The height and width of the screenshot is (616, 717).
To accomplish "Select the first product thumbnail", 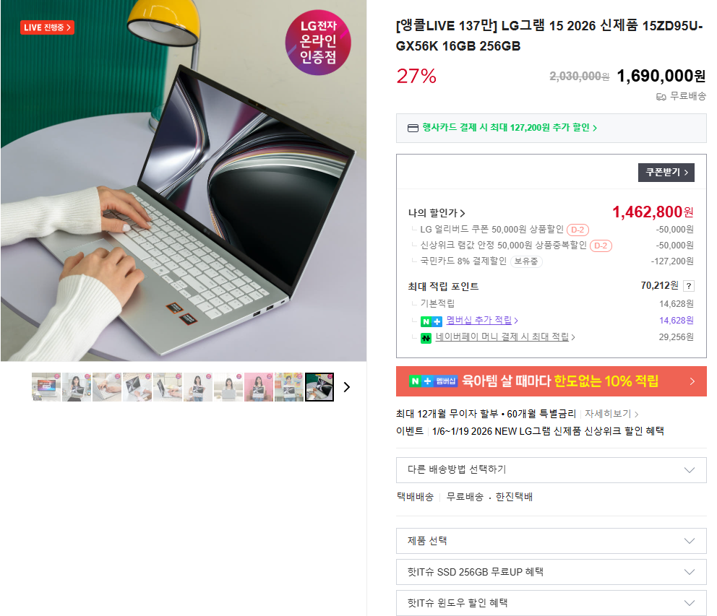I will click(46, 387).
